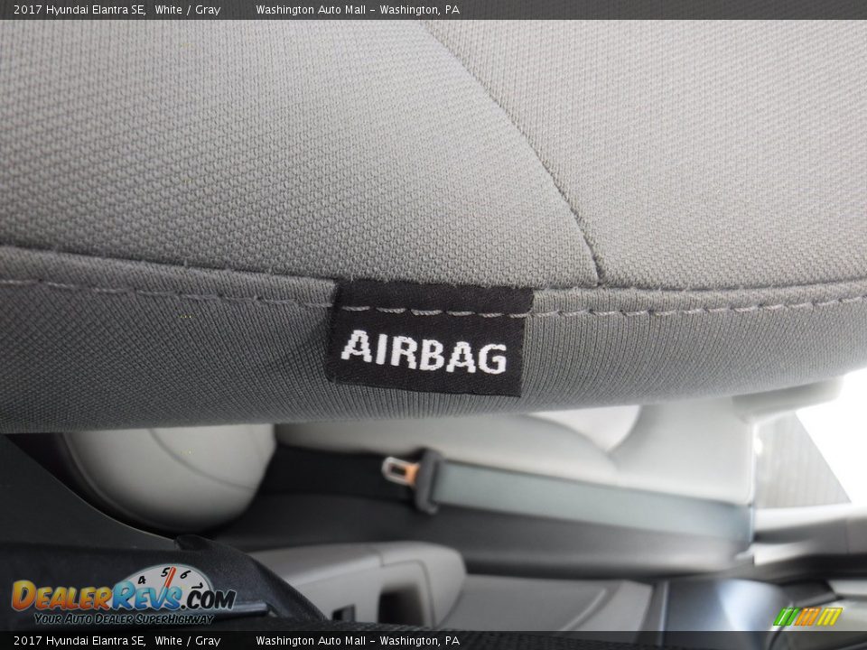Click the rounded gray seat beneath the headrest
Image resolution: width=867 pixels, height=650 pixels.
coord(172,474)
